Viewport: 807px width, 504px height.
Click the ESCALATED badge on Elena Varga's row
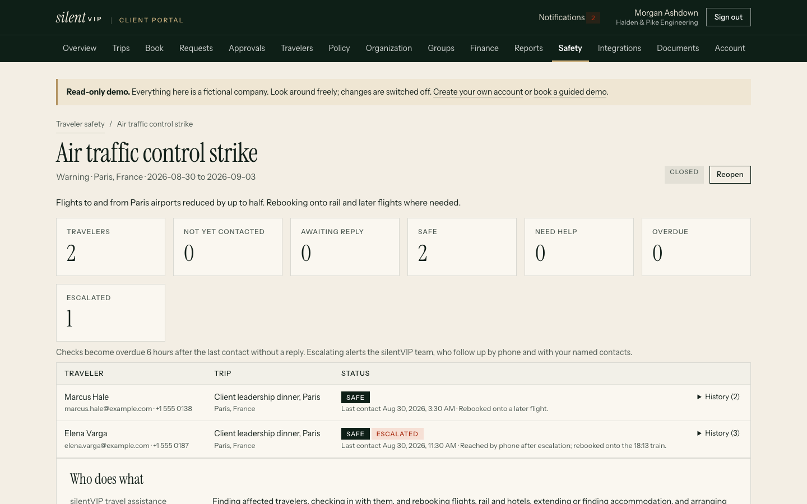397,434
